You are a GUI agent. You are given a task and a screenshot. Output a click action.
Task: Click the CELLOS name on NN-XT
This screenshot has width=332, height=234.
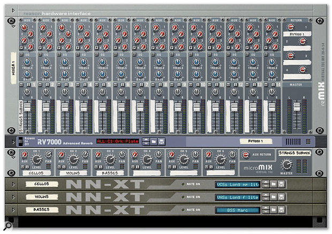click(x=42, y=184)
